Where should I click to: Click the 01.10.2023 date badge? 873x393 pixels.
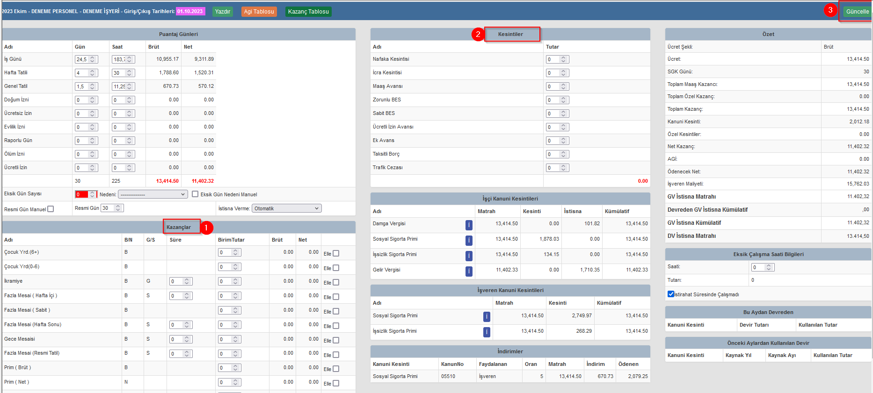(x=190, y=11)
